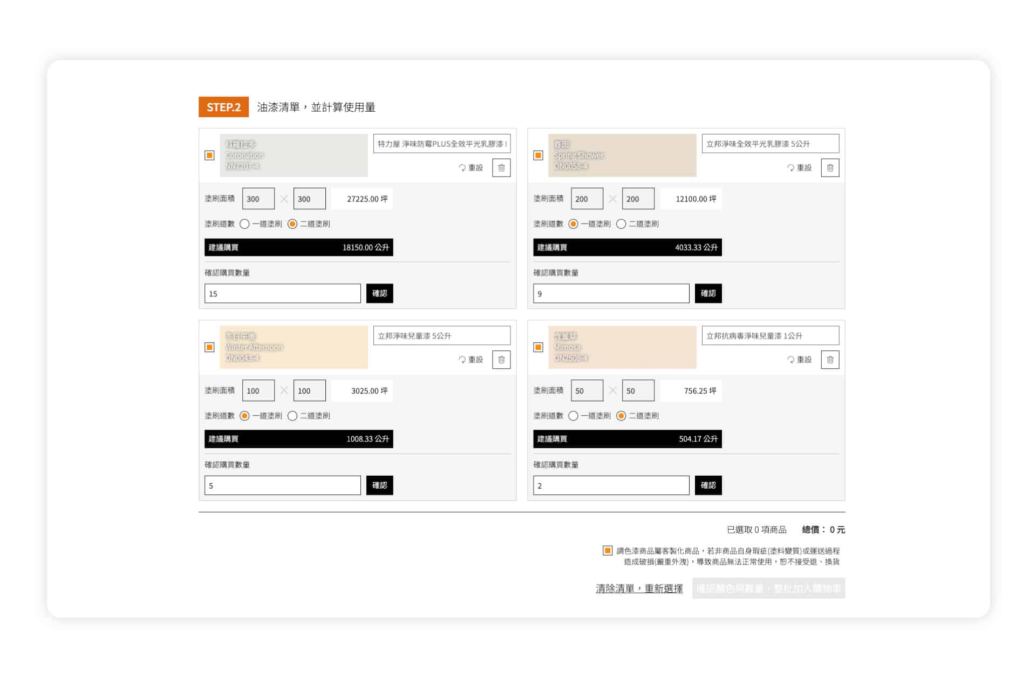Select 二道塗刷 for the Coronation card
The width and height of the screenshot is (1036, 677).
point(292,224)
